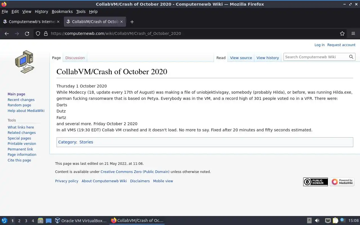Open the Help menu

click(93, 12)
